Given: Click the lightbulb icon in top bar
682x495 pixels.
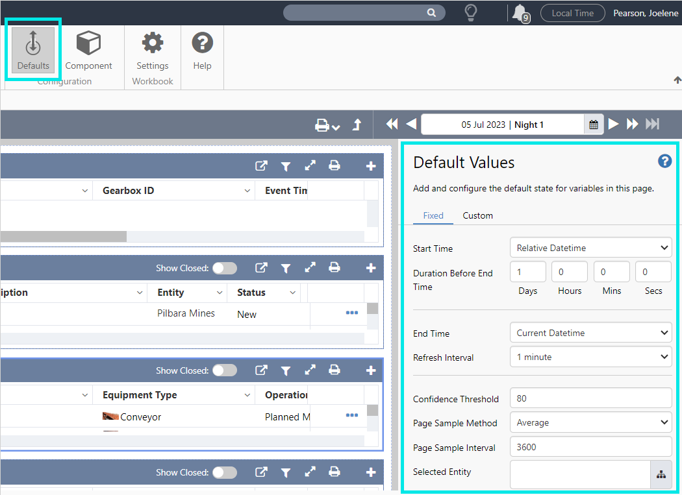Looking at the screenshot, I should 471,12.
